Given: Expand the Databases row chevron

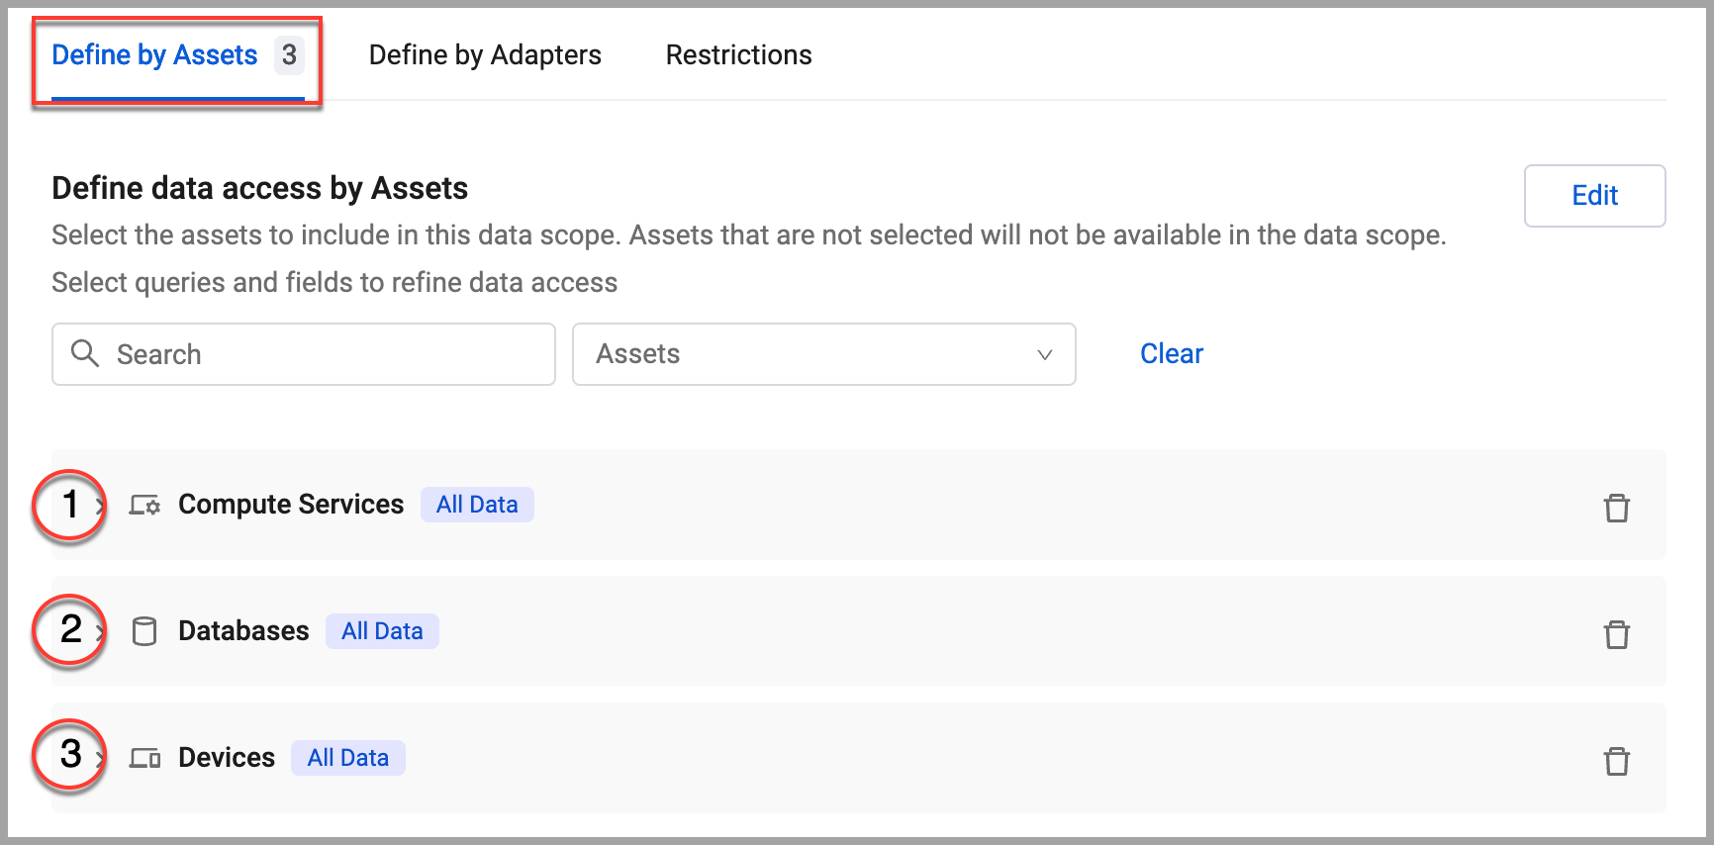Looking at the screenshot, I should (100, 631).
